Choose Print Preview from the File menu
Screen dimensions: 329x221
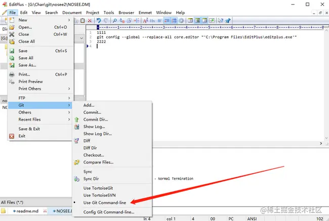coord(40,82)
